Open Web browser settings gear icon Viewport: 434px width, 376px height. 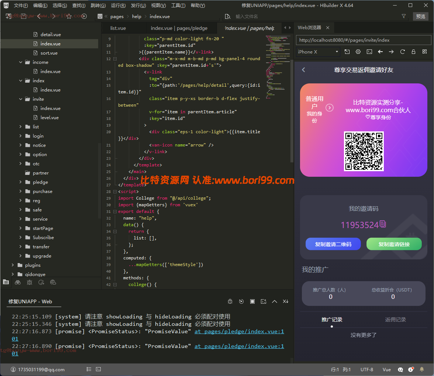pos(358,52)
